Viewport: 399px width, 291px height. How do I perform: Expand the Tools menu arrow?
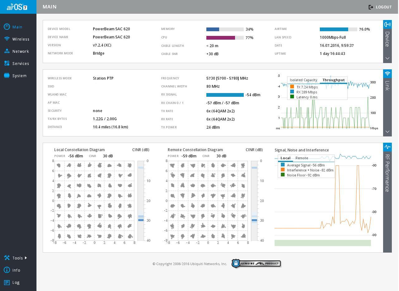pos(26,258)
